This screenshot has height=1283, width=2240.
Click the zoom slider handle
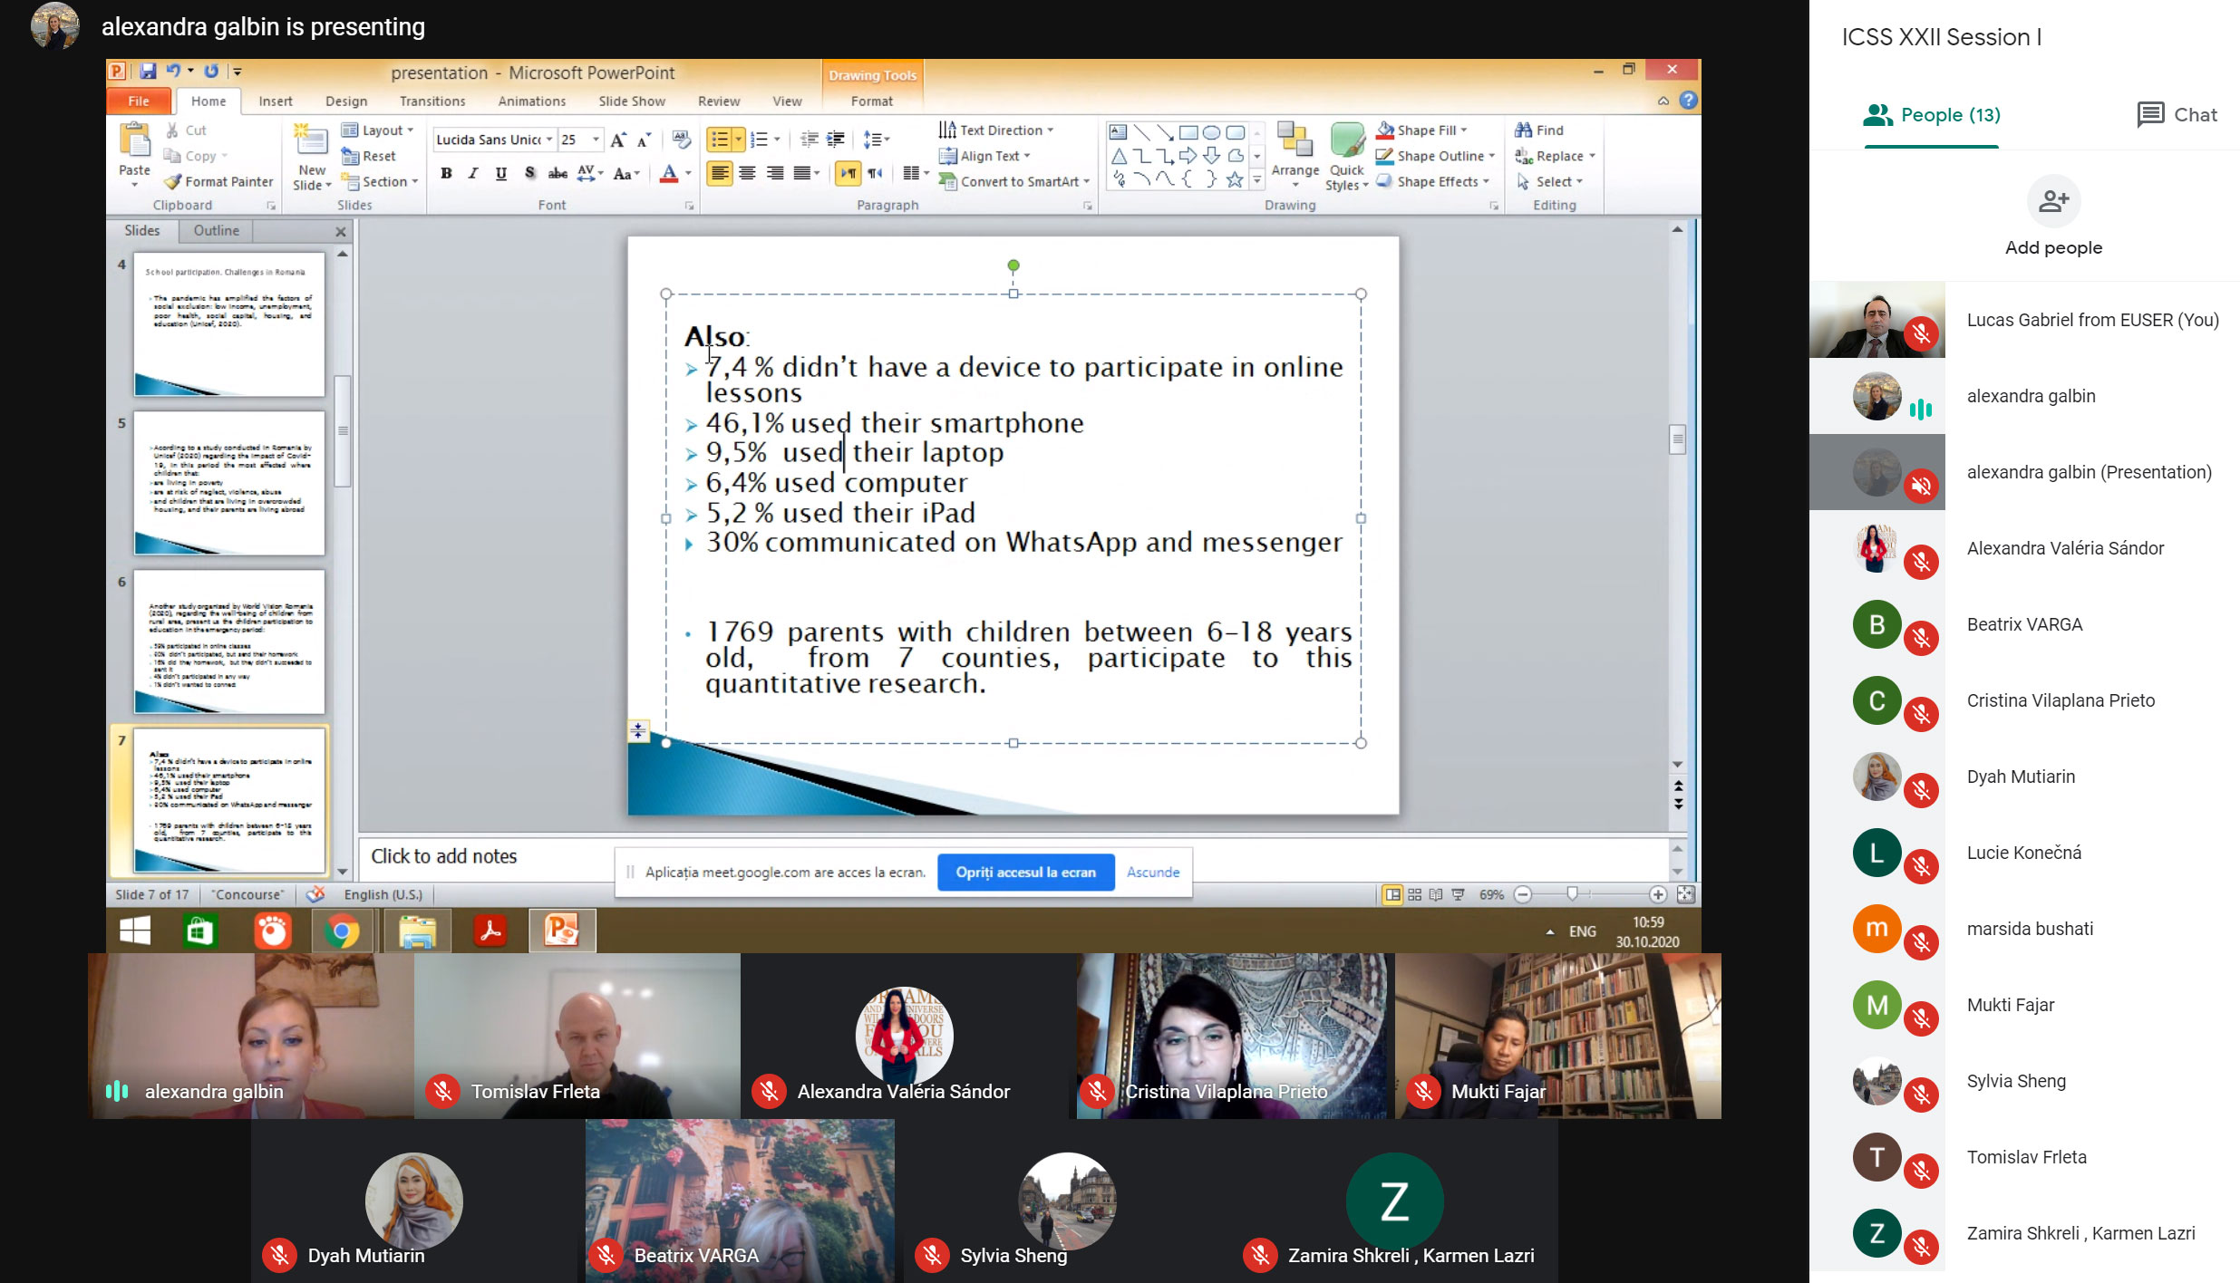point(1573,894)
